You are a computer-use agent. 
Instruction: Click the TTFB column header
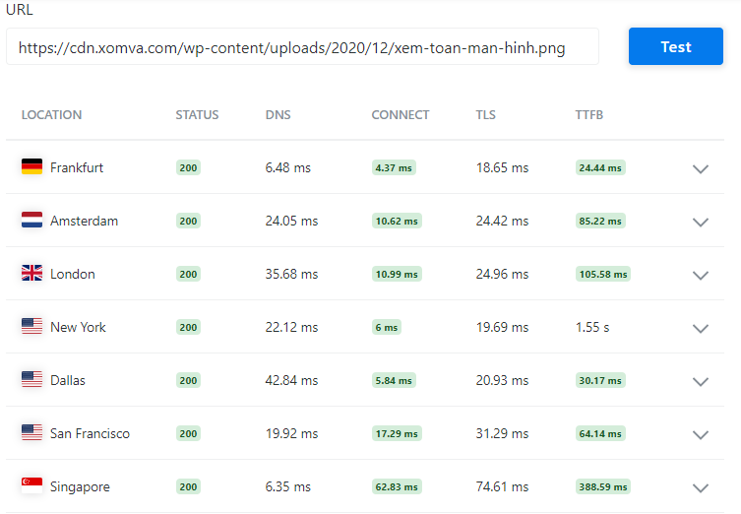(x=588, y=115)
